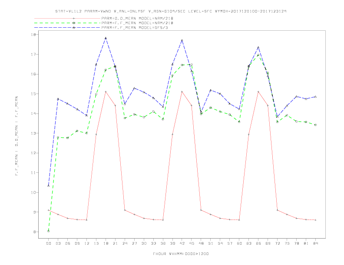The height and width of the screenshot is (265, 344).
Task: Click y-axis tick label 13
Action: pyautogui.click(x=33, y=133)
